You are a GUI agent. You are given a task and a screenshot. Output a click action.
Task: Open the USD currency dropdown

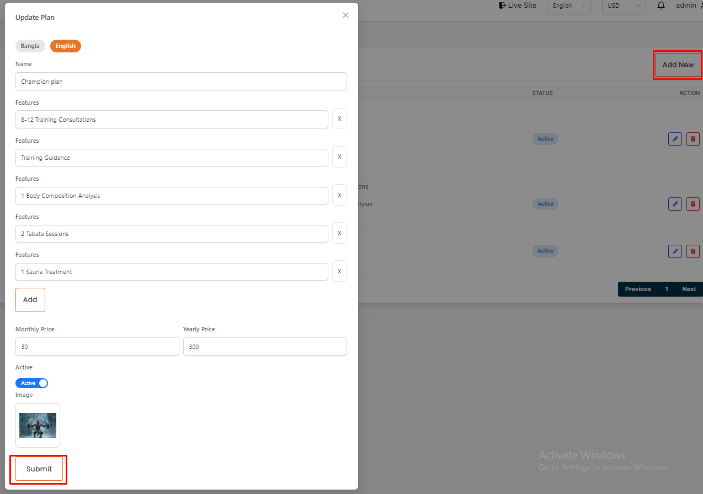[624, 6]
